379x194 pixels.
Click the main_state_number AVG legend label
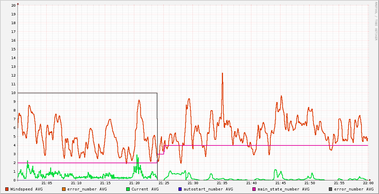(283, 189)
